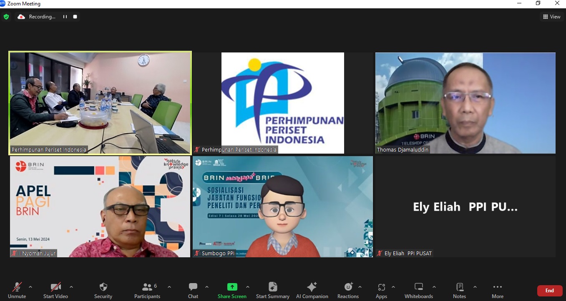Open Share Screen options caret
The width and height of the screenshot is (566, 301).
pos(248,287)
